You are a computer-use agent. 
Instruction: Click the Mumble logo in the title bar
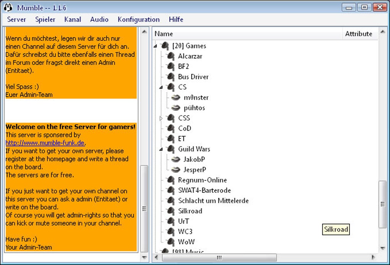point(8,8)
